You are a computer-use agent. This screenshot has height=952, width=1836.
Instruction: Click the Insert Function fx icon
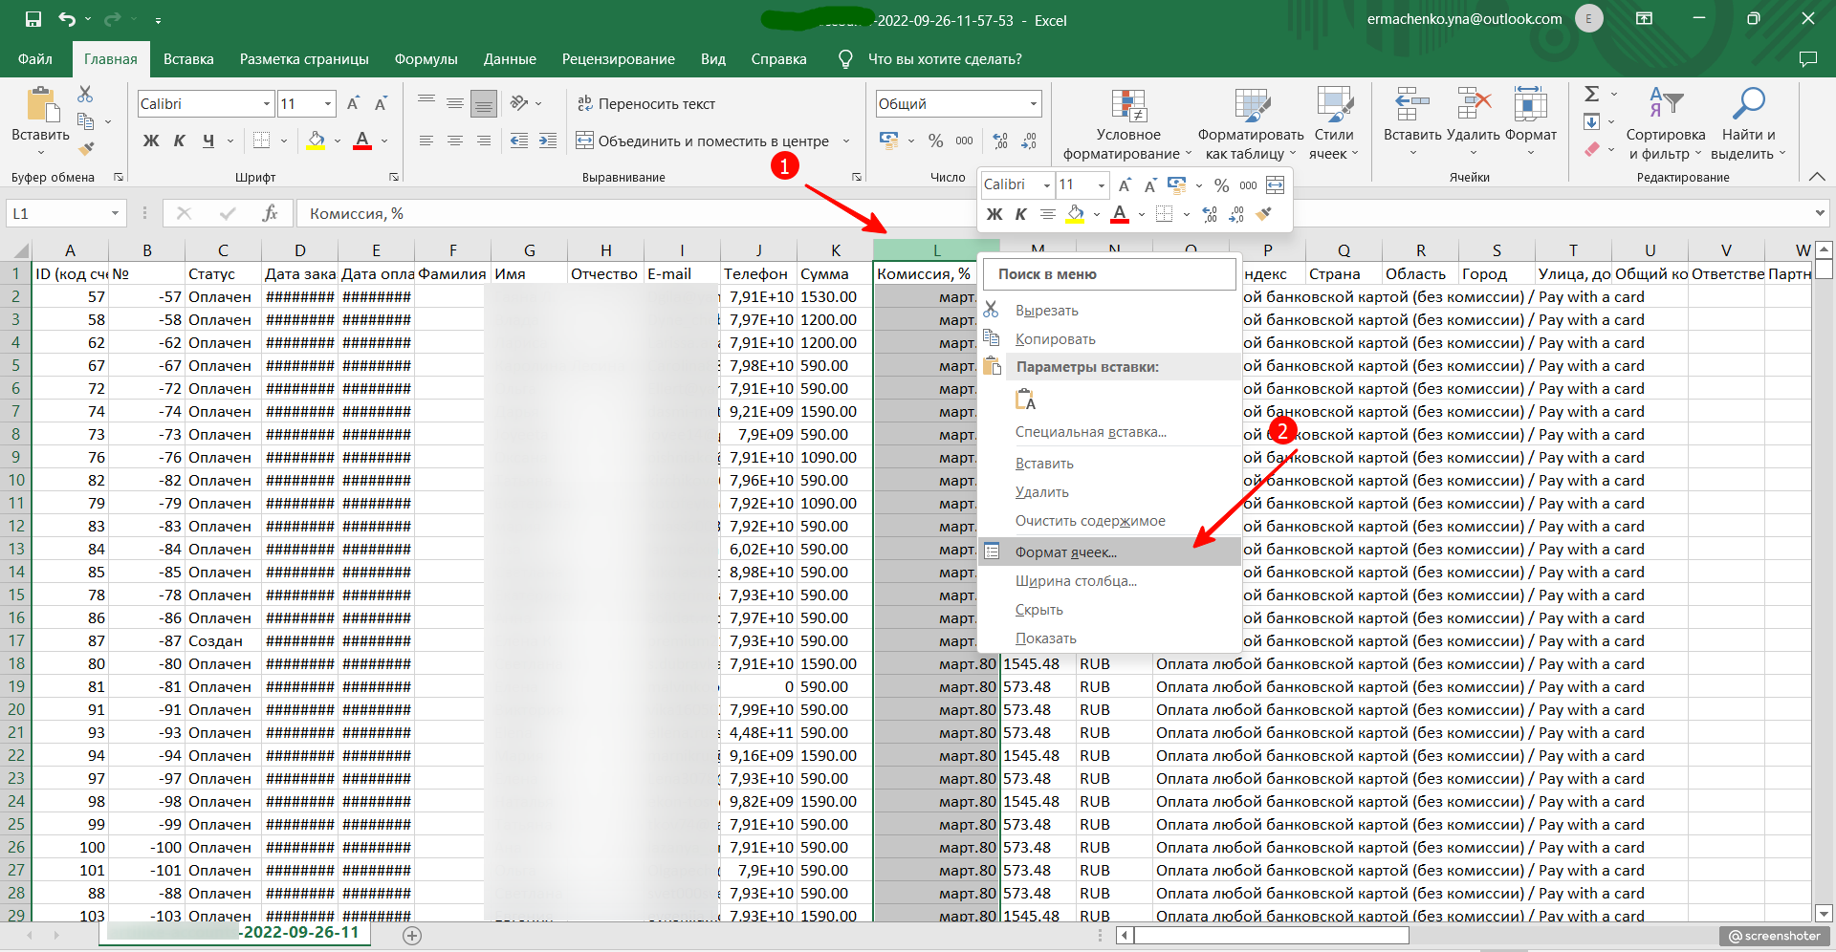[270, 213]
